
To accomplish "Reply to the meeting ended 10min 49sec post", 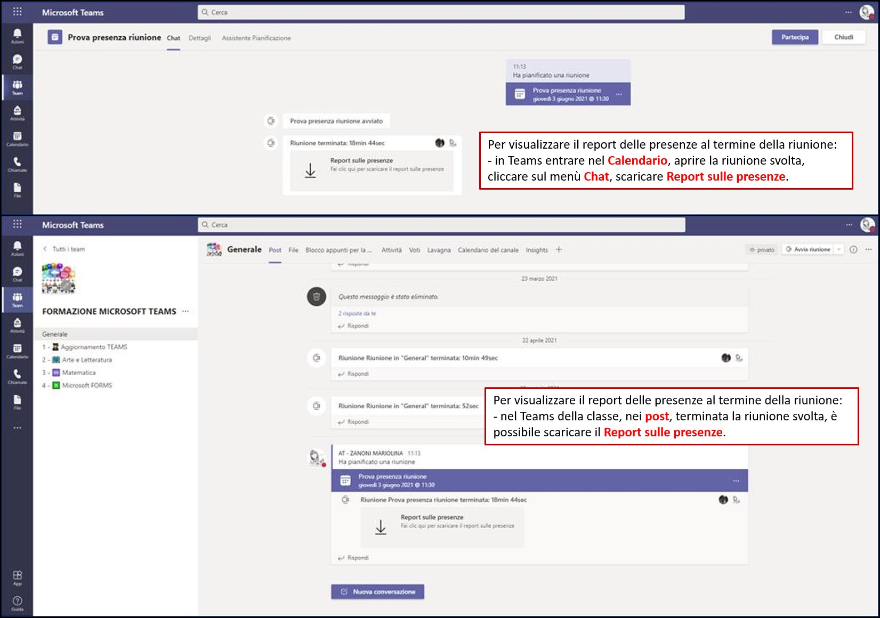I will tap(353, 373).
